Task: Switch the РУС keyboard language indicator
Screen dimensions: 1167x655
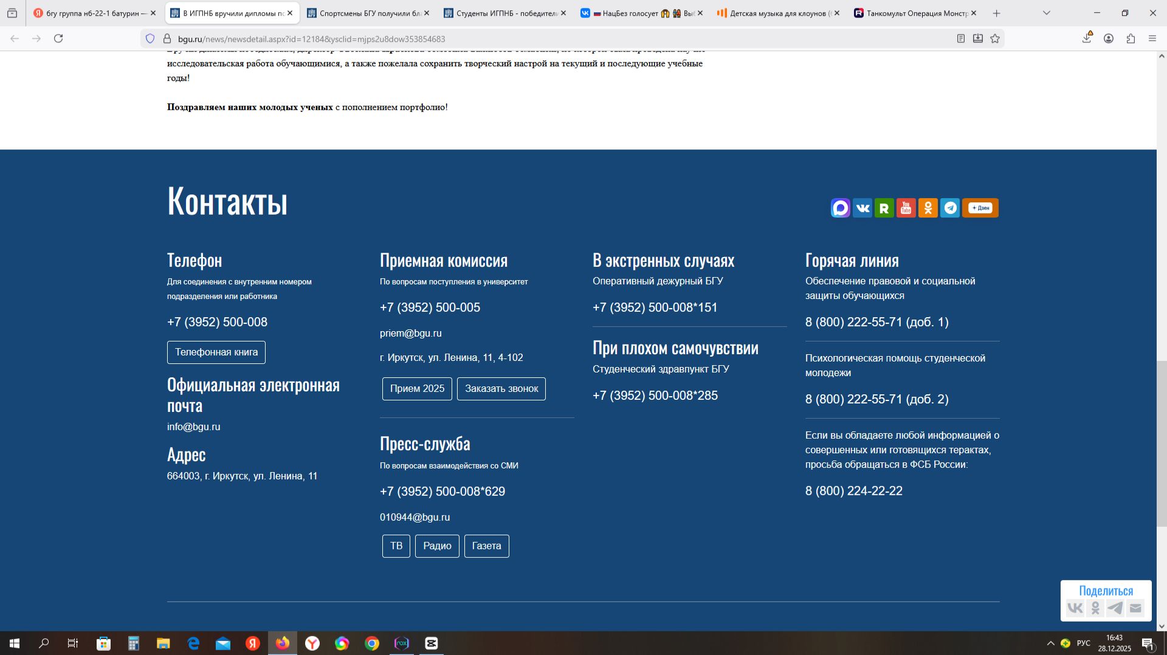Action: 1083,643
